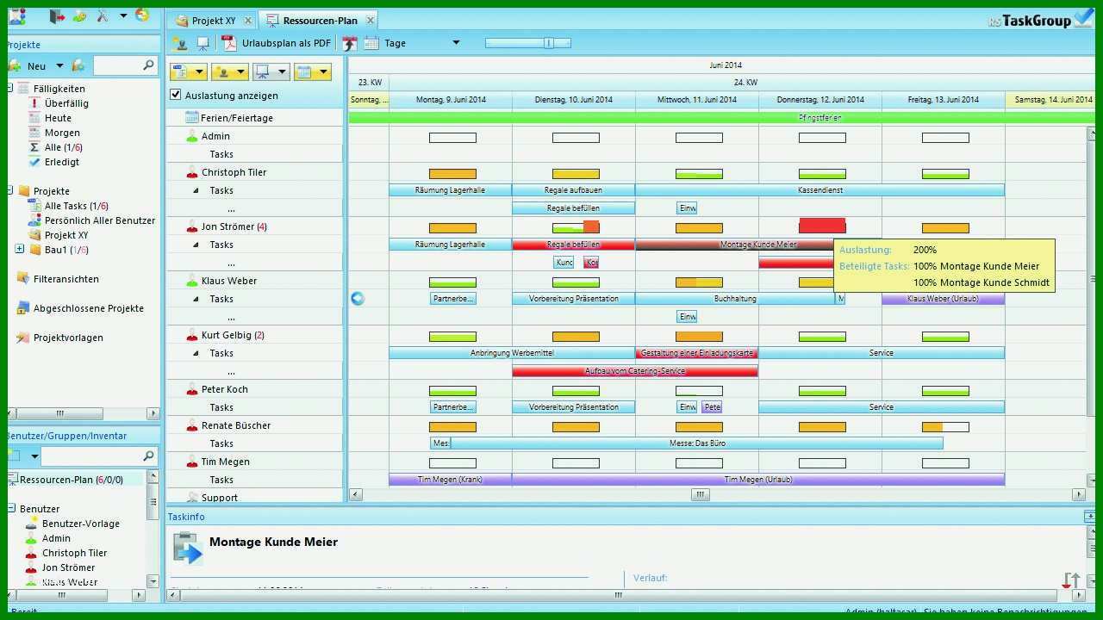Viewport: 1103px width, 620px height.
Task: Click Renate Büscher user icon
Action: pos(192,425)
